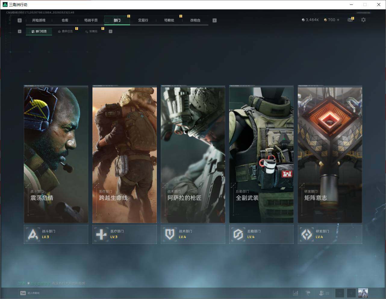Image resolution: width=386 pixels, height=299 pixels.
Task: Click the plus next to 700 currency
Action: (338, 20)
